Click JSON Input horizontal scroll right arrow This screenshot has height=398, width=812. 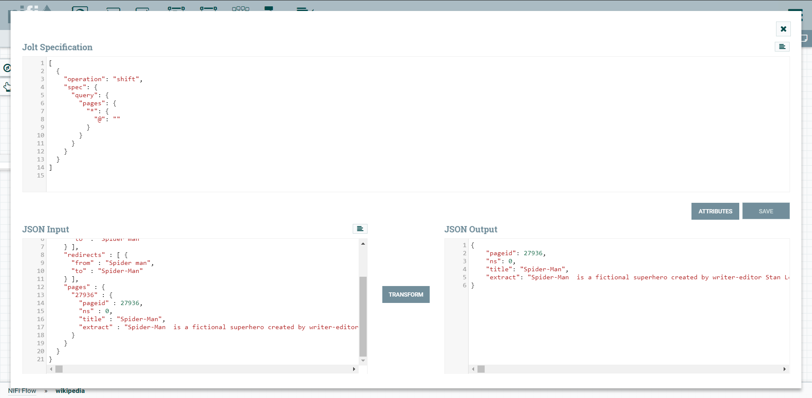[x=354, y=369]
